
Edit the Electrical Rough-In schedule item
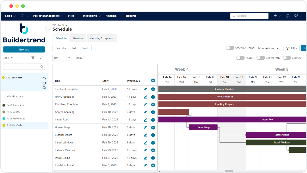[x=145, y=89]
